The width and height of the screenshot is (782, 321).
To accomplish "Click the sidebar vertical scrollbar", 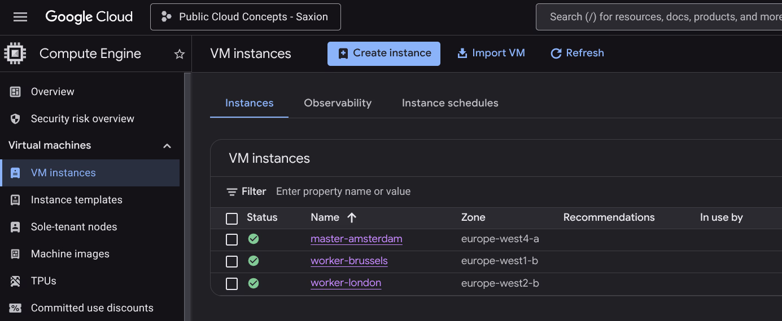I will 187,197.
